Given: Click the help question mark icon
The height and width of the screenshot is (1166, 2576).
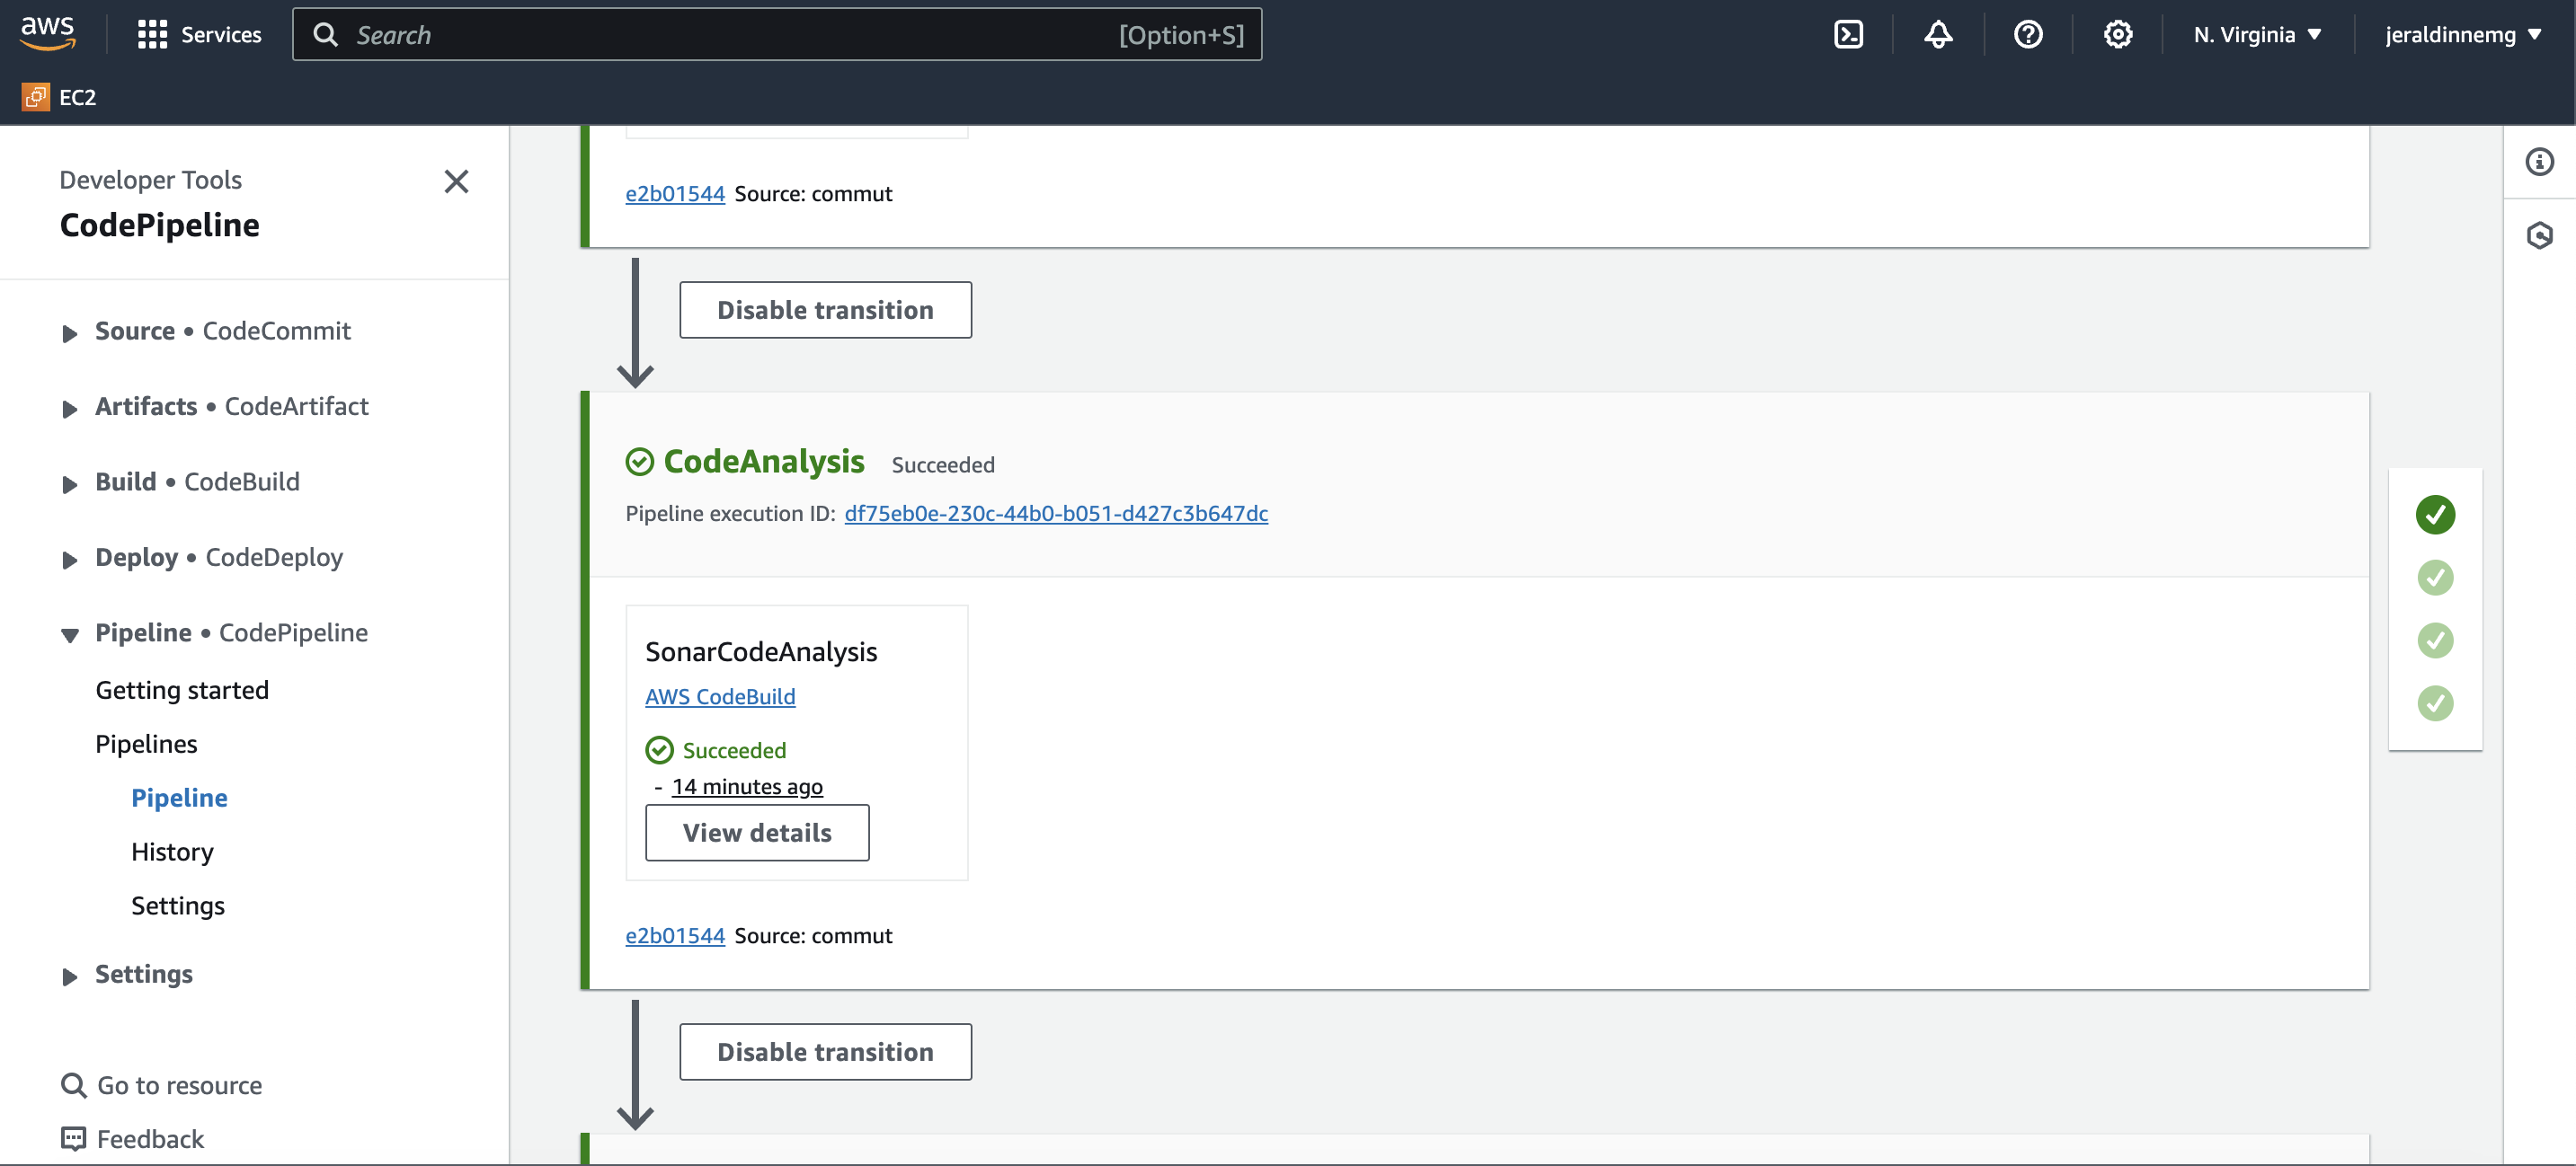Looking at the screenshot, I should point(2028,35).
